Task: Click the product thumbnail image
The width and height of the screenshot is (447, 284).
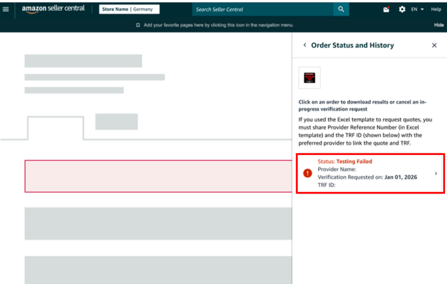Action: (309, 78)
